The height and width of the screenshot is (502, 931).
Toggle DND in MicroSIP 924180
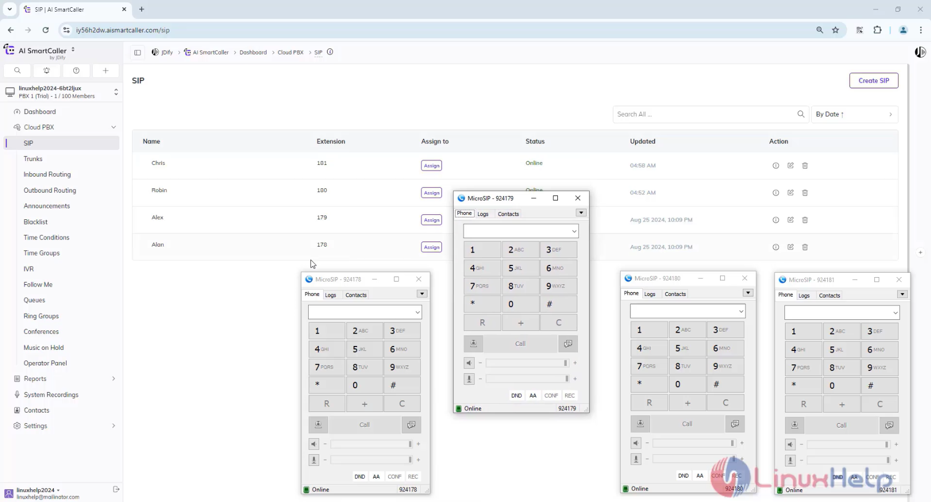point(683,476)
